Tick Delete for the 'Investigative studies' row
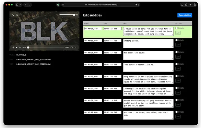Screen dimensions: 201x128 [177, 88]
